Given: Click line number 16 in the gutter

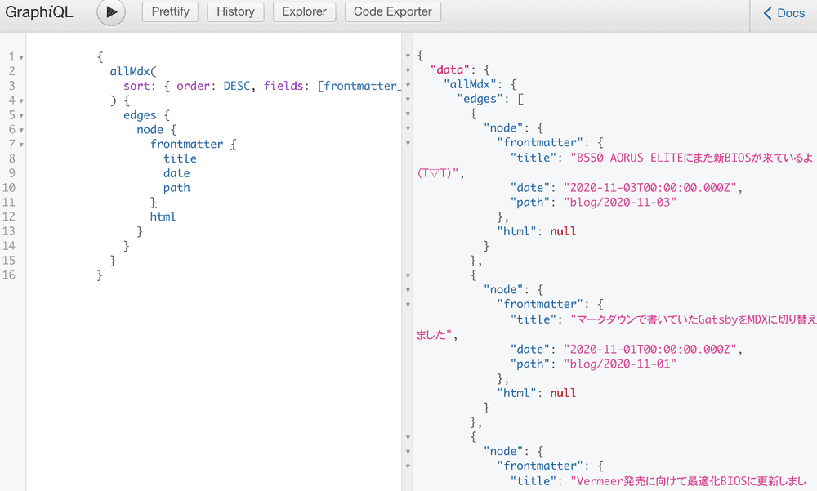Looking at the screenshot, I should 9,275.
